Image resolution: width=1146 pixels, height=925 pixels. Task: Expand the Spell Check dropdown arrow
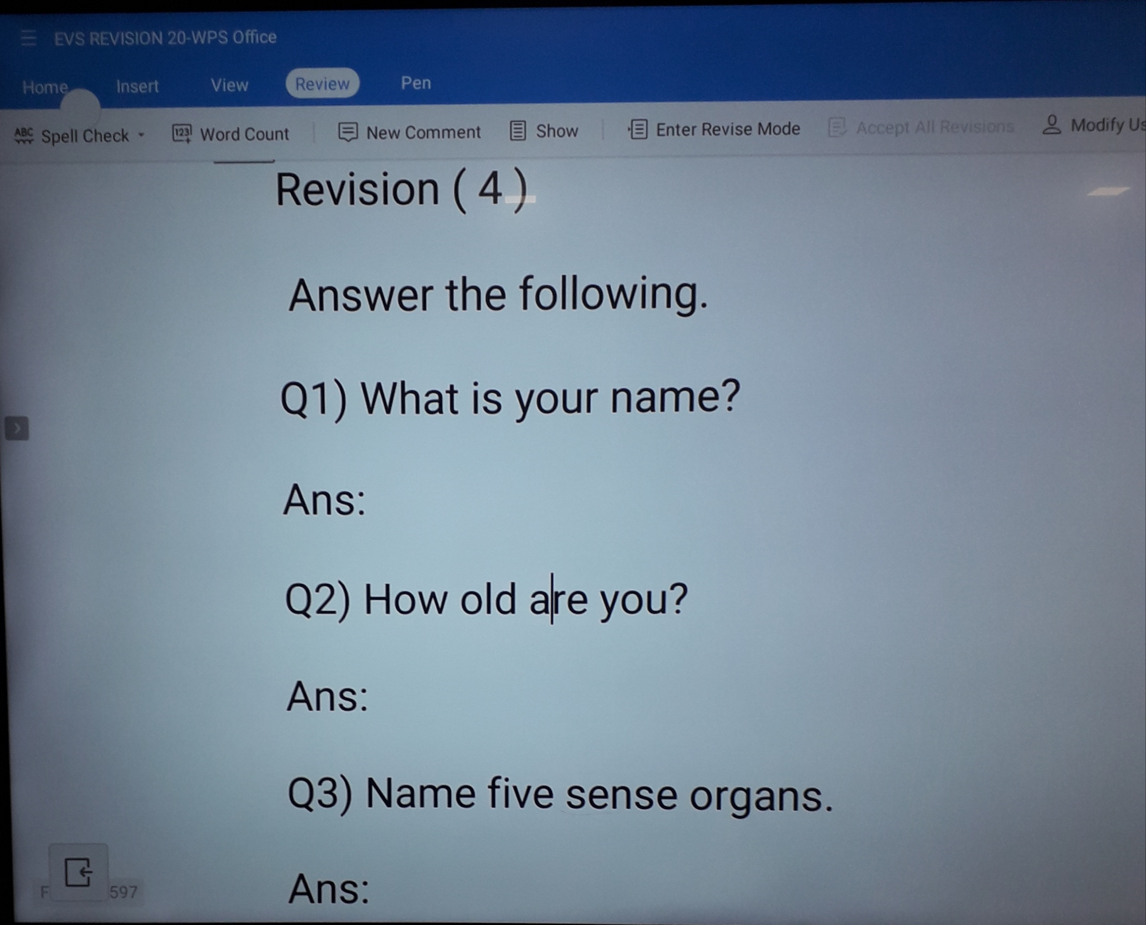[x=141, y=135]
